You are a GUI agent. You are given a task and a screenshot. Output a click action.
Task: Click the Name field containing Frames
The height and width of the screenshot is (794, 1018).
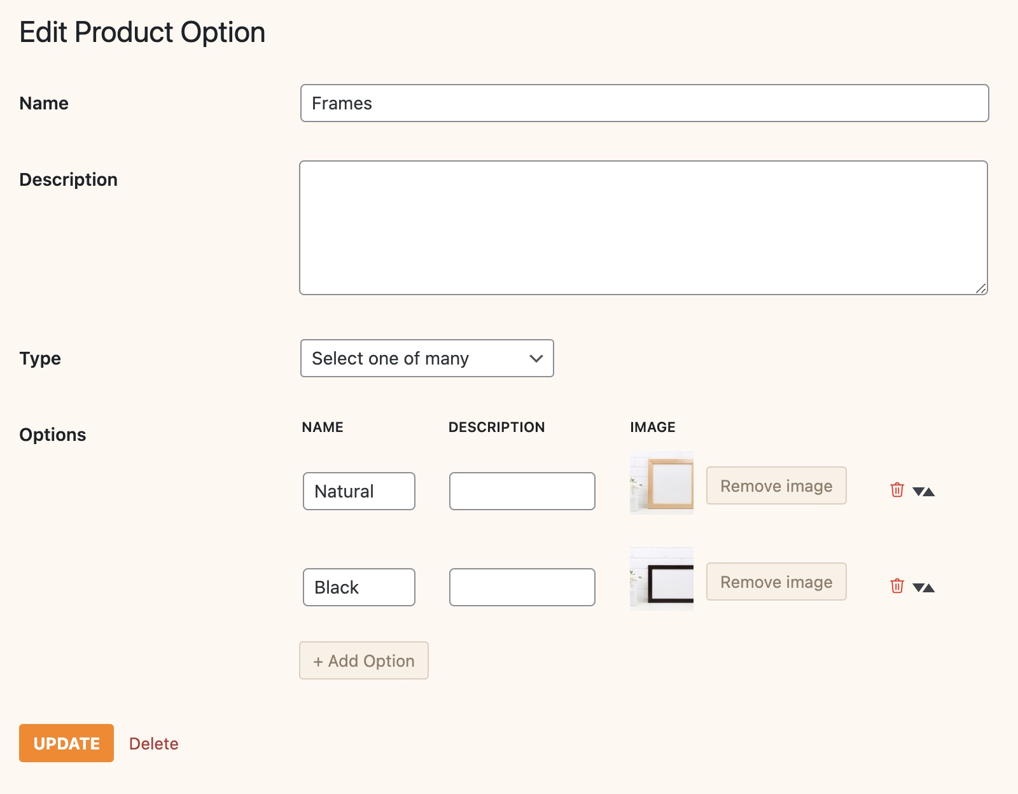point(644,103)
